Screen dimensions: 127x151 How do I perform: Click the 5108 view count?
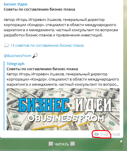(104, 134)
